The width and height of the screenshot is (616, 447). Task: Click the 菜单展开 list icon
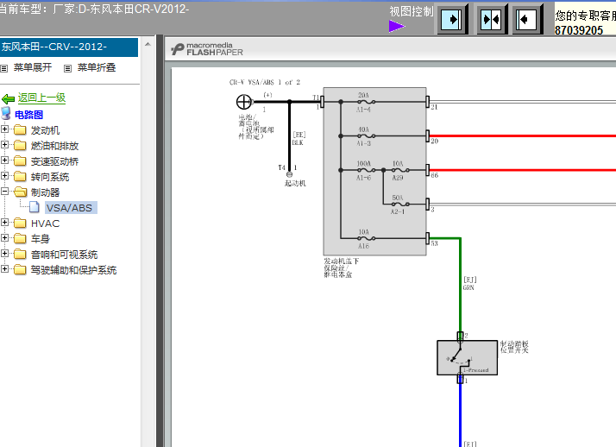point(4,68)
